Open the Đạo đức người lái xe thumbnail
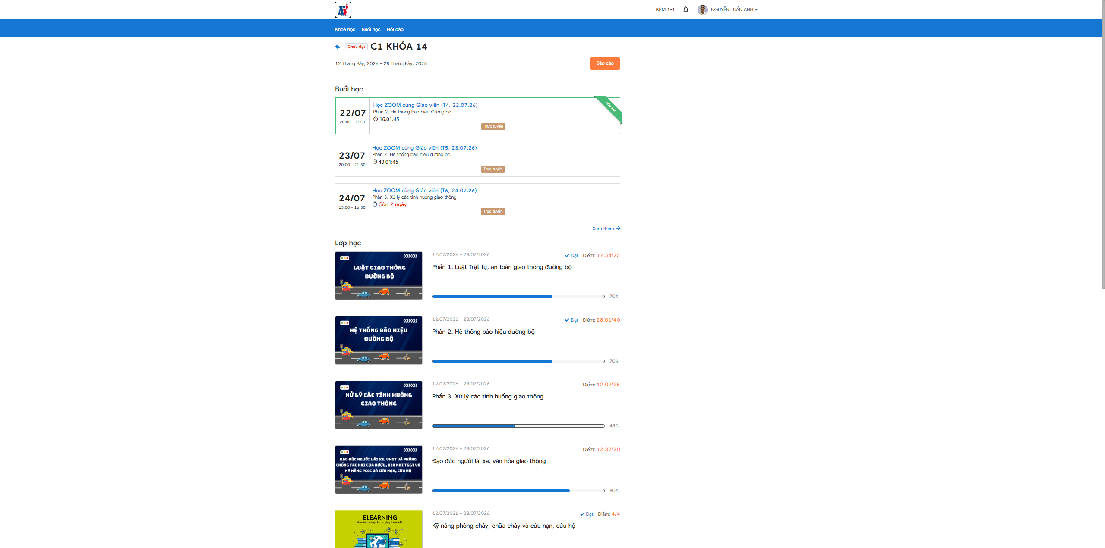Image resolution: width=1105 pixels, height=548 pixels. 379,470
